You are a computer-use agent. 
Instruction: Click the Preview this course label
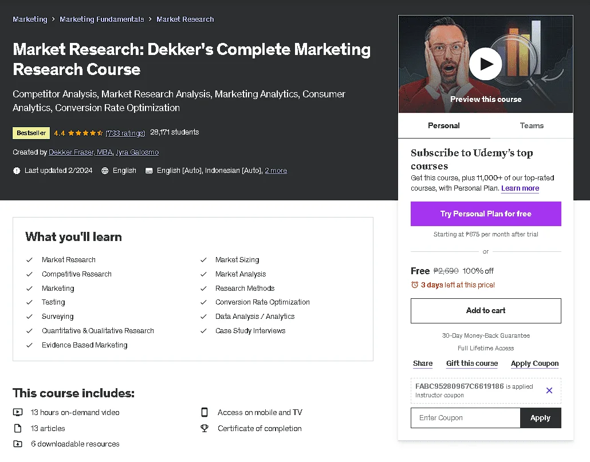point(486,99)
